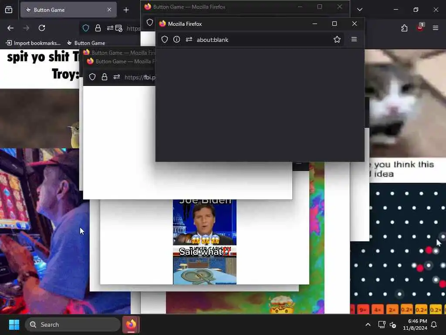This screenshot has height=335, width=446.
Task: Open tracking protection shield in main window
Action: (x=86, y=28)
